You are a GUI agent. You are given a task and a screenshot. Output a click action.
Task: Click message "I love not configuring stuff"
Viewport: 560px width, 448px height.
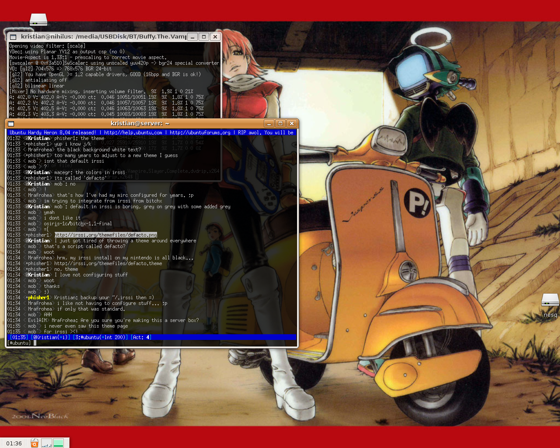click(x=91, y=275)
